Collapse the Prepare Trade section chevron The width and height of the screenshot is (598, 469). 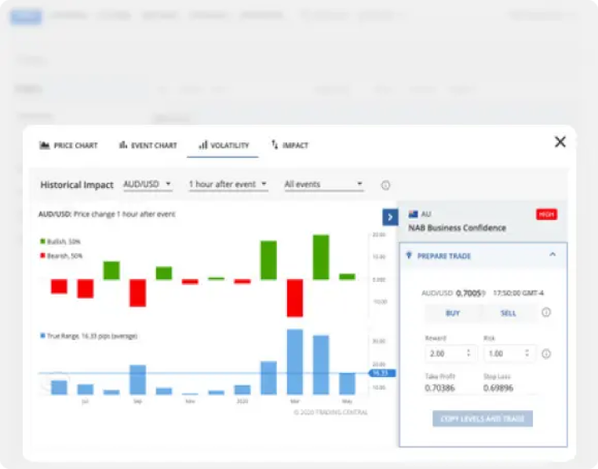(552, 255)
